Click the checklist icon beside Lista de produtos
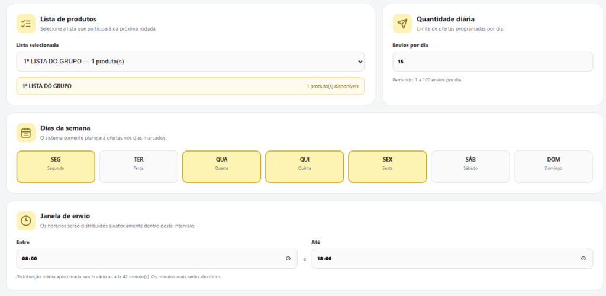The width and height of the screenshot is (606, 296). (26, 24)
